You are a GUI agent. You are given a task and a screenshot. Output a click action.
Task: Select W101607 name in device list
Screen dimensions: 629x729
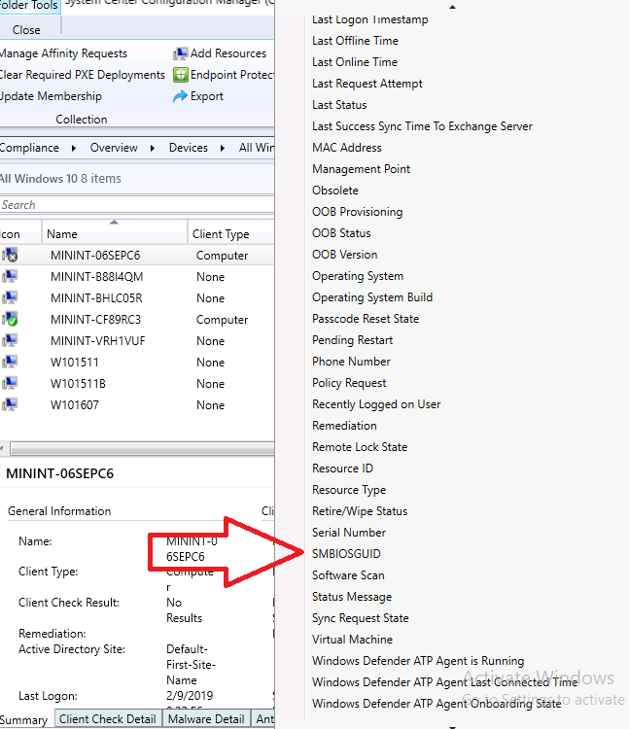coord(75,405)
